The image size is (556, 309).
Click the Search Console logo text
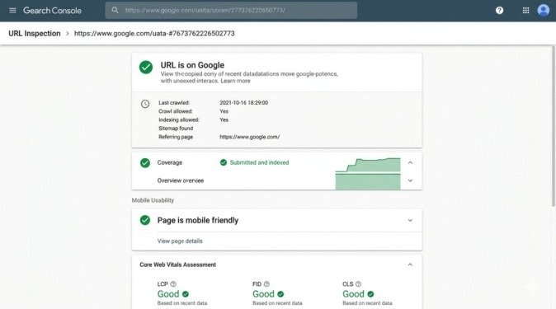point(52,11)
